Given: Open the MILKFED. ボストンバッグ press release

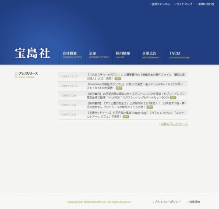Looking at the screenshot, I should point(136,96).
